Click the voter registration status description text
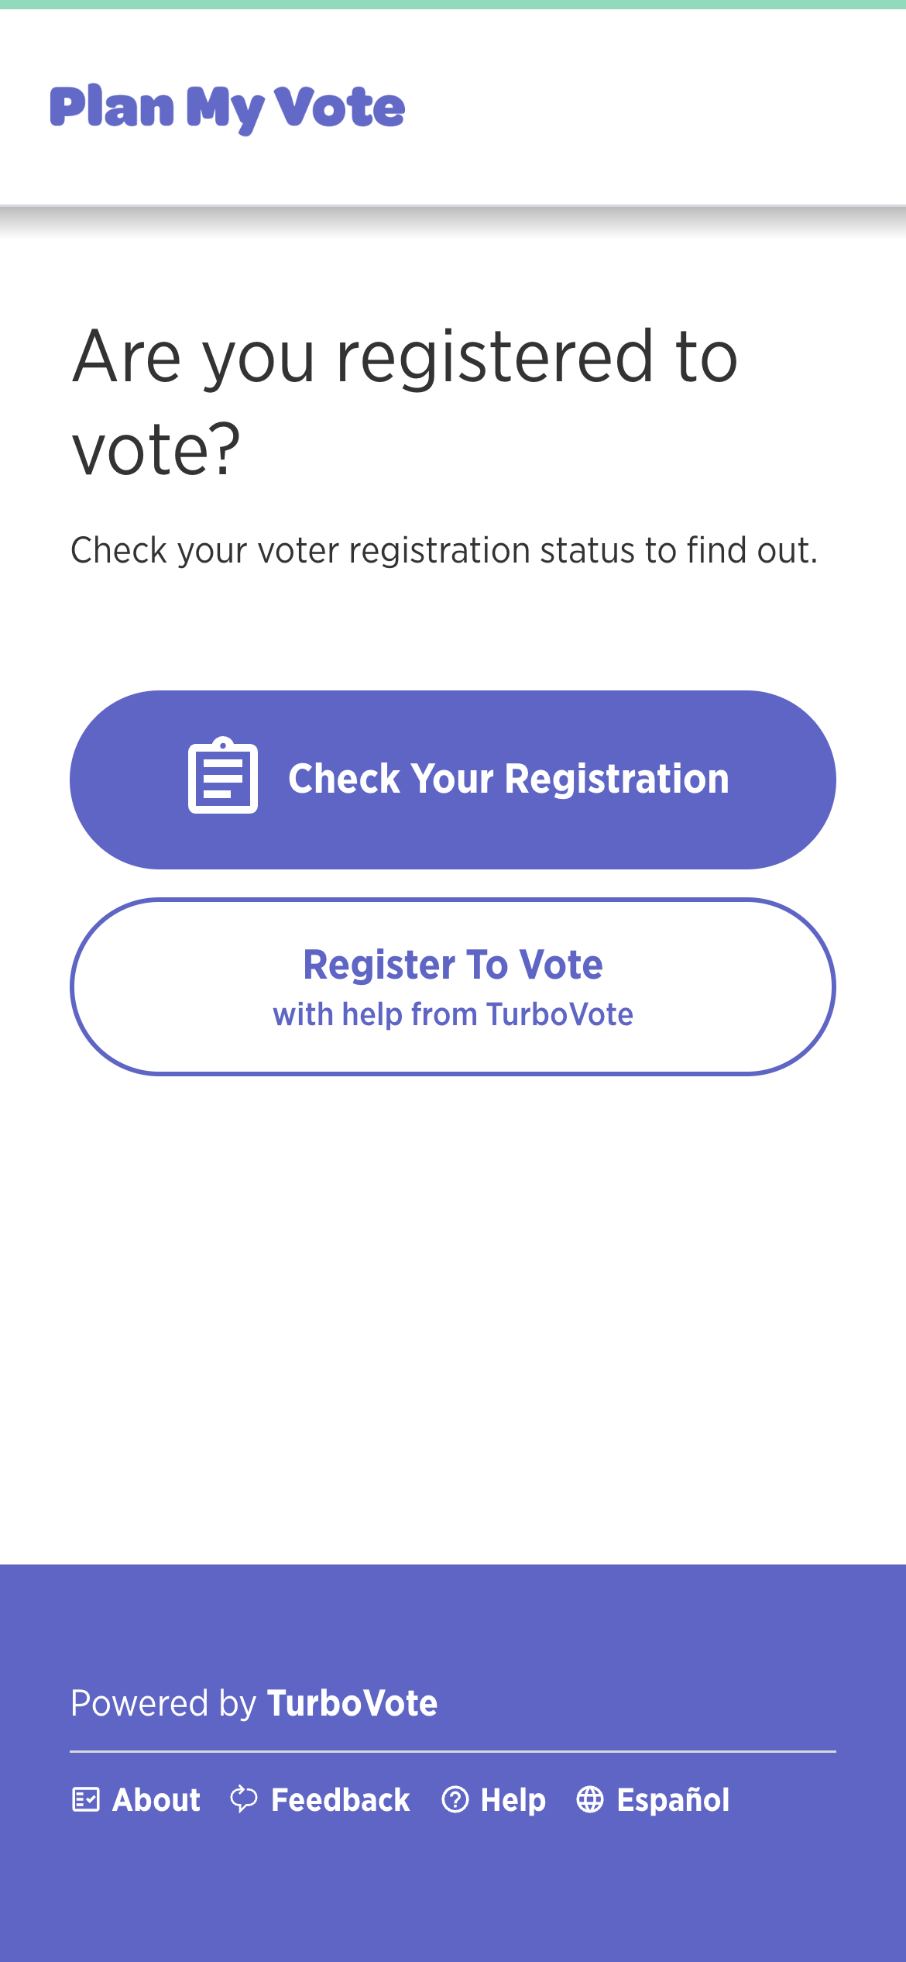 click(x=444, y=550)
